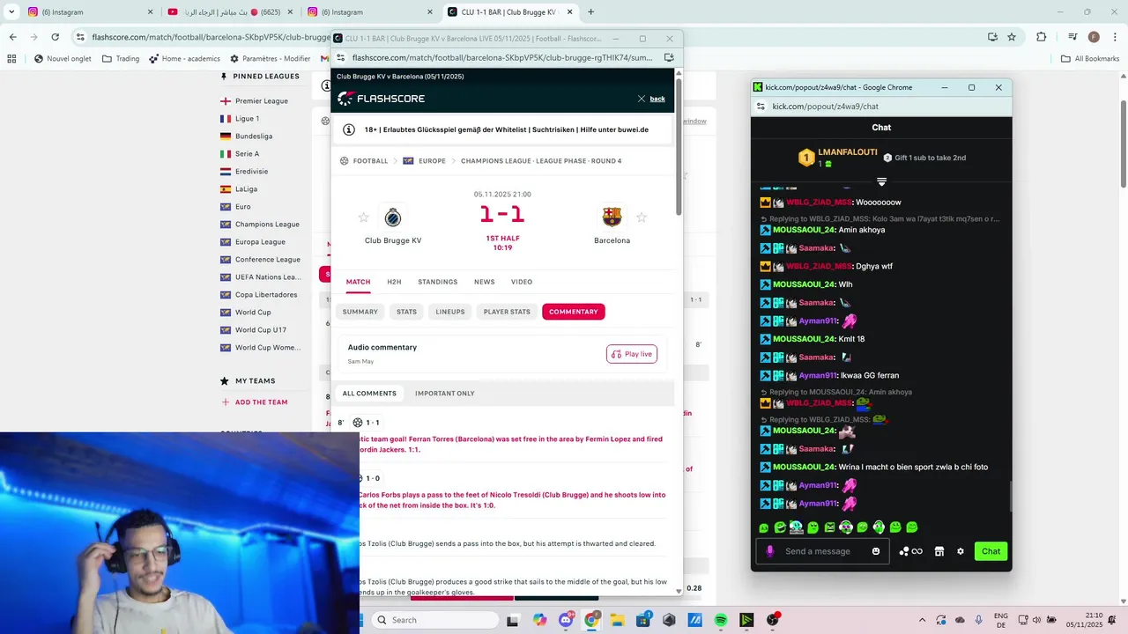This screenshot has width=1128, height=634.
Task: Filter commentary to IMPORTANT ONLY
Action: point(445,394)
